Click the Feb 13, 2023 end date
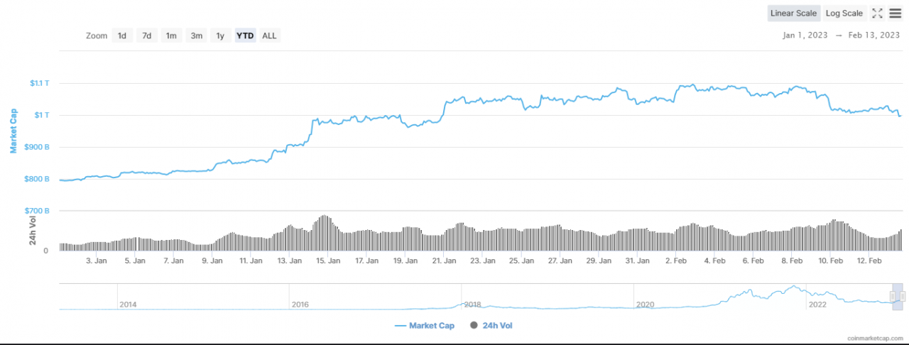The image size is (909, 345). coord(873,35)
